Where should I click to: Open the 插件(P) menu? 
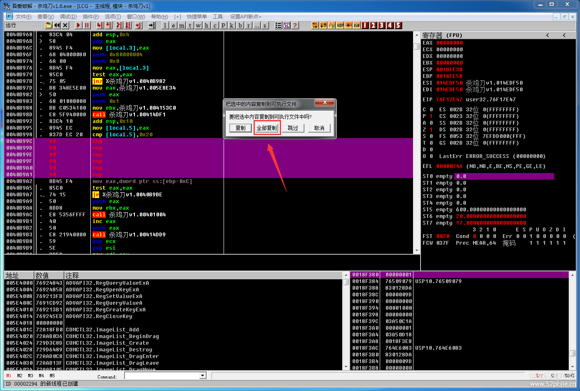pyautogui.click(x=91, y=17)
